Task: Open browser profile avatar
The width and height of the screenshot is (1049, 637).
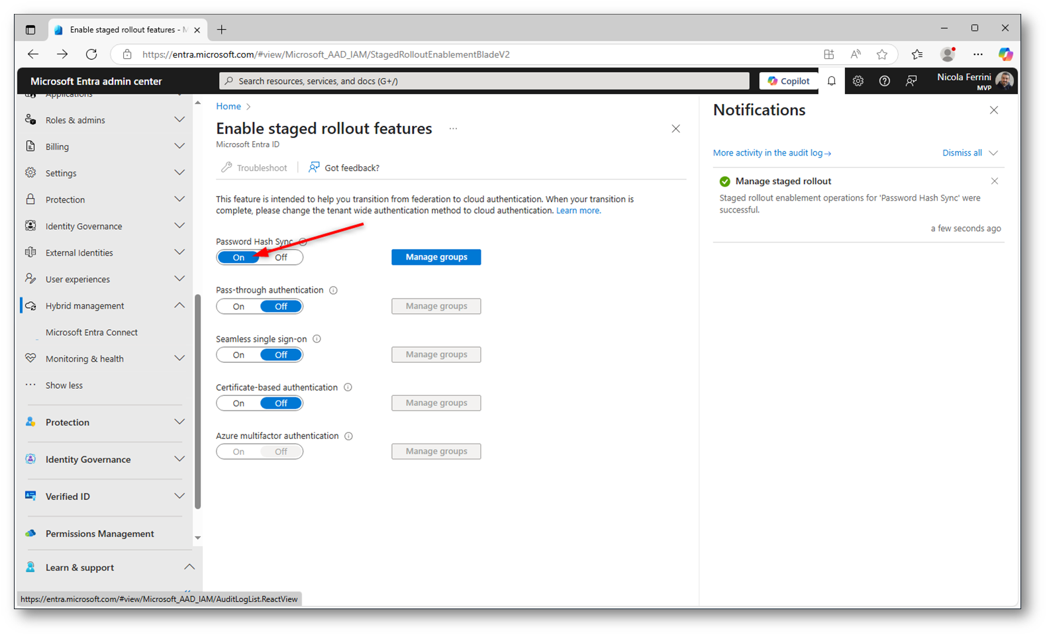Action: click(x=948, y=54)
